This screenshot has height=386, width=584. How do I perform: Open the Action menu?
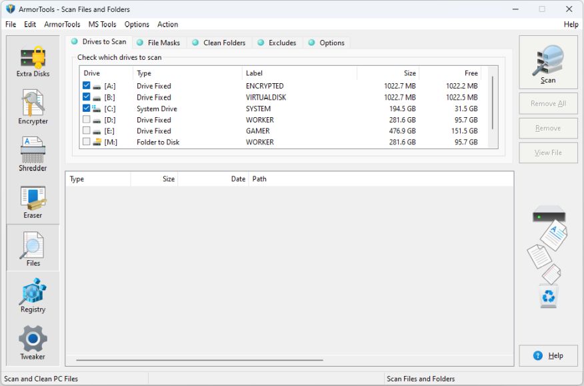[x=167, y=25]
